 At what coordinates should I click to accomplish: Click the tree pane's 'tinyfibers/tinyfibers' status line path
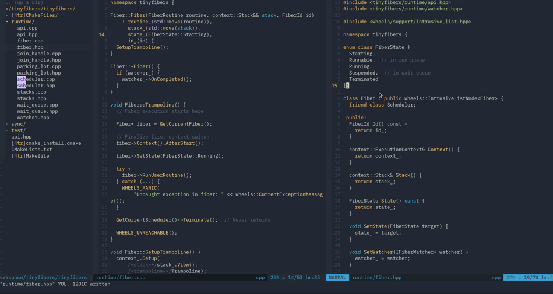click(x=43, y=278)
